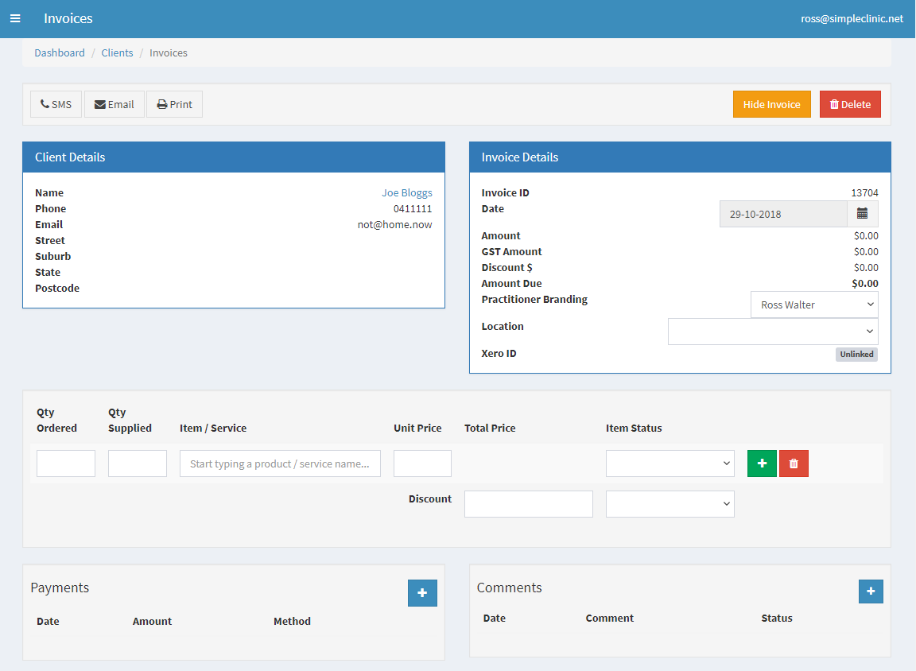Go to Clients from the breadcrumb trail

click(117, 52)
